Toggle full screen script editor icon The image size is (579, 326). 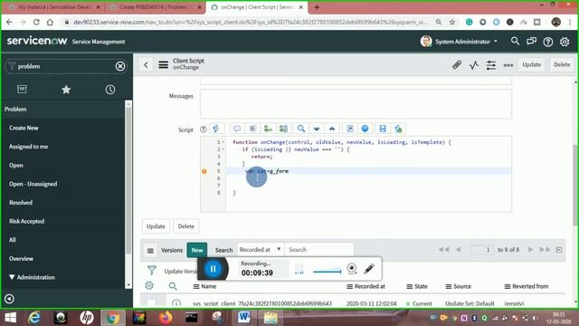(x=350, y=129)
